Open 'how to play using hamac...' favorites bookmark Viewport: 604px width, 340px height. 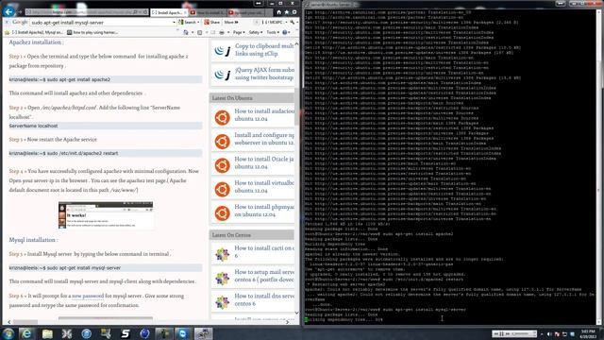(x=92, y=33)
